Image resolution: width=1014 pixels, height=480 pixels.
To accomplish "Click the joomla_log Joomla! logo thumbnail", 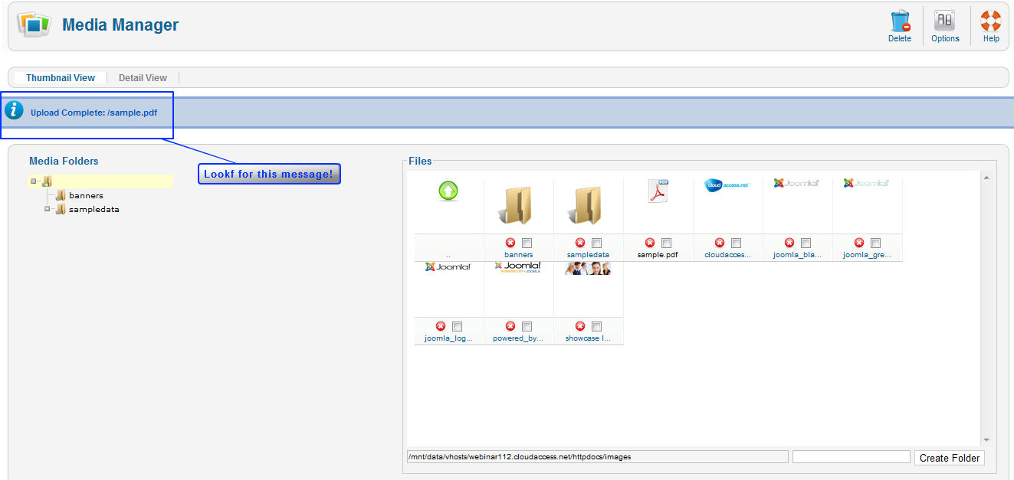I will click(448, 267).
